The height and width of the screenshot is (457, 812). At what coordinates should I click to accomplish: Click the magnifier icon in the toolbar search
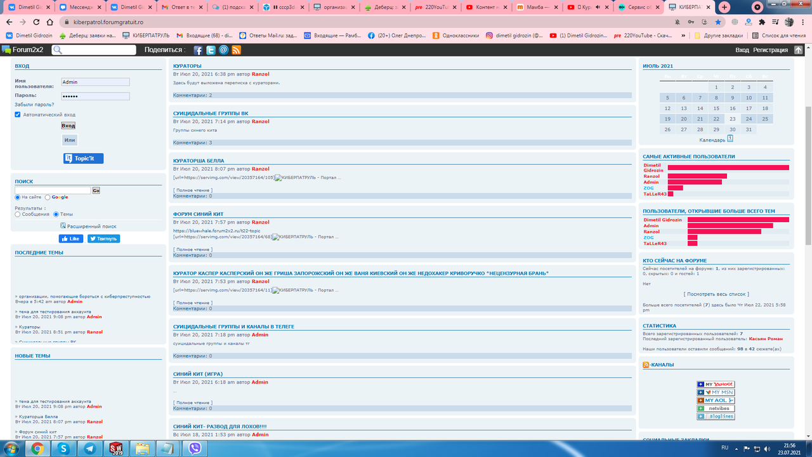(57, 50)
